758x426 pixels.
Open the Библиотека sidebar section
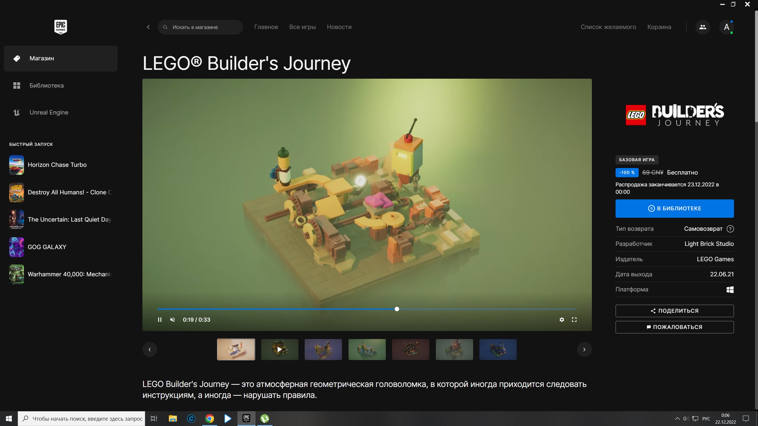pyautogui.click(x=46, y=85)
